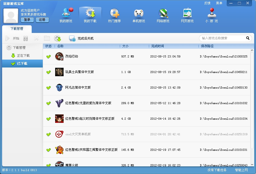Image resolution: width=256 pixels, height=174 pixels.
Task: Click 阿凡达简体中文版 game icon
Action: pyautogui.click(x=59, y=88)
